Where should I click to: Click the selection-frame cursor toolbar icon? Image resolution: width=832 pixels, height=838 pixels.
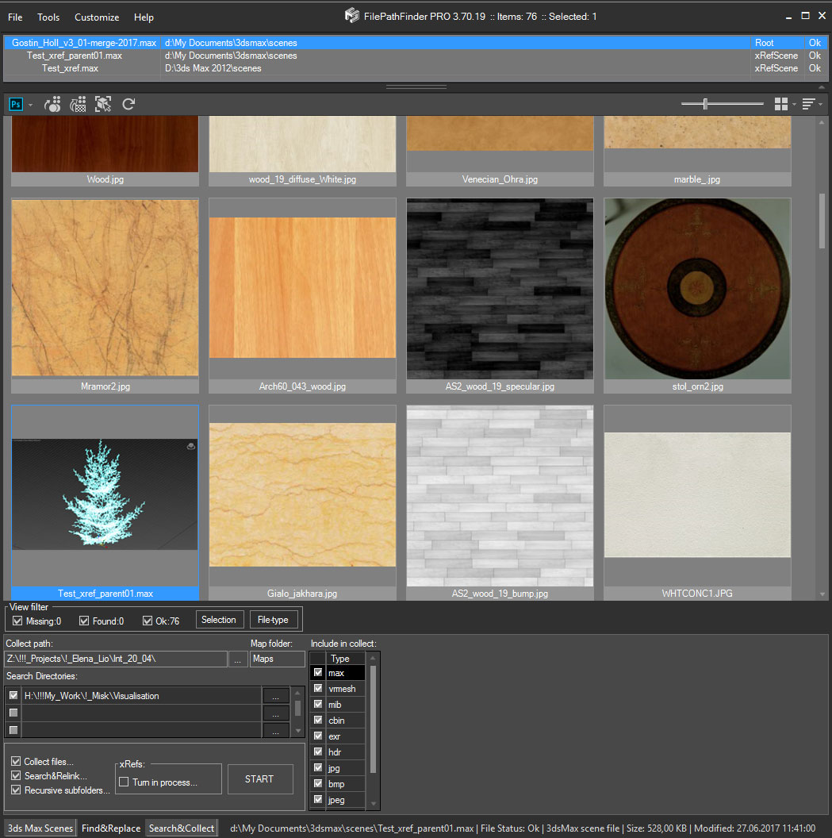pyautogui.click(x=103, y=104)
